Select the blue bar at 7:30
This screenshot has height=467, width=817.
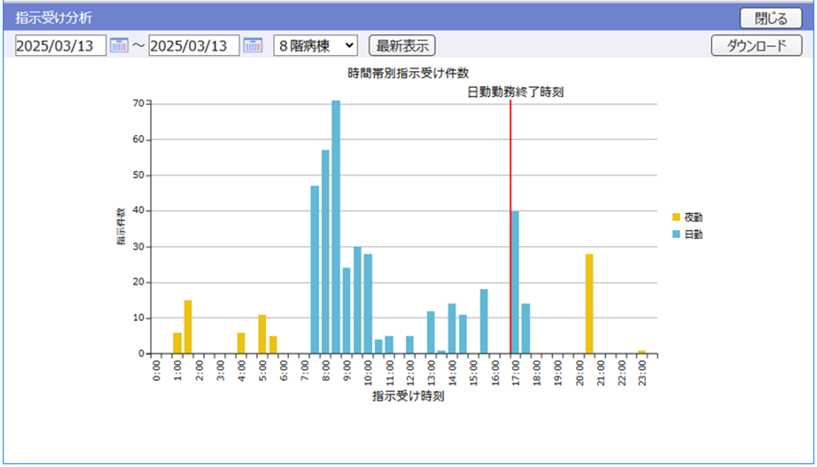pyautogui.click(x=315, y=270)
